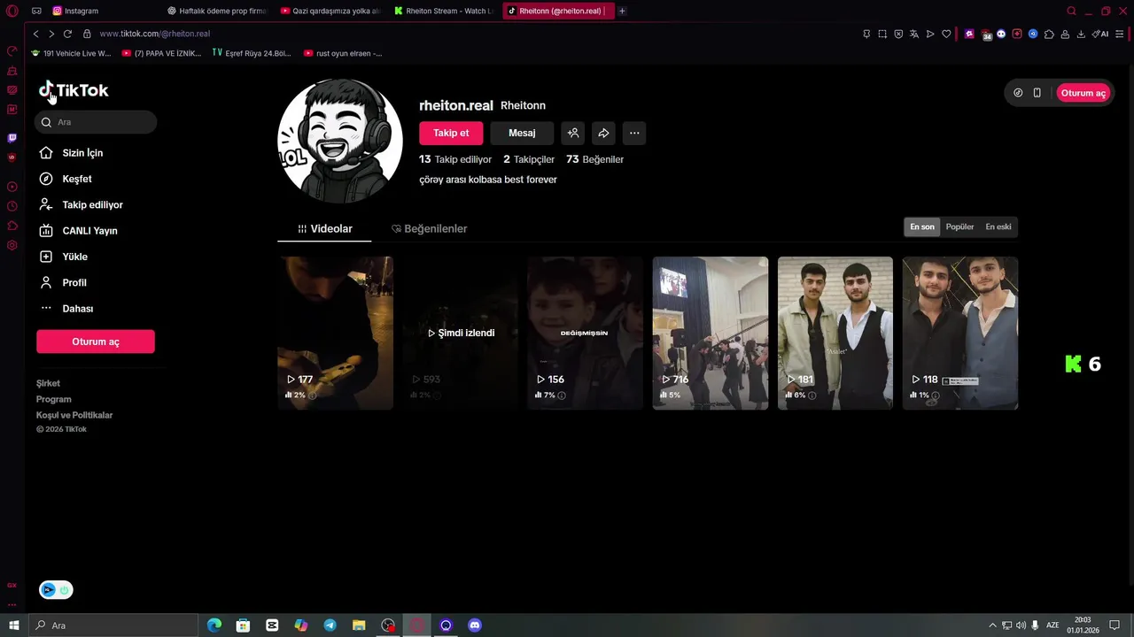Open Twitch in Opera sidebar

(12, 138)
